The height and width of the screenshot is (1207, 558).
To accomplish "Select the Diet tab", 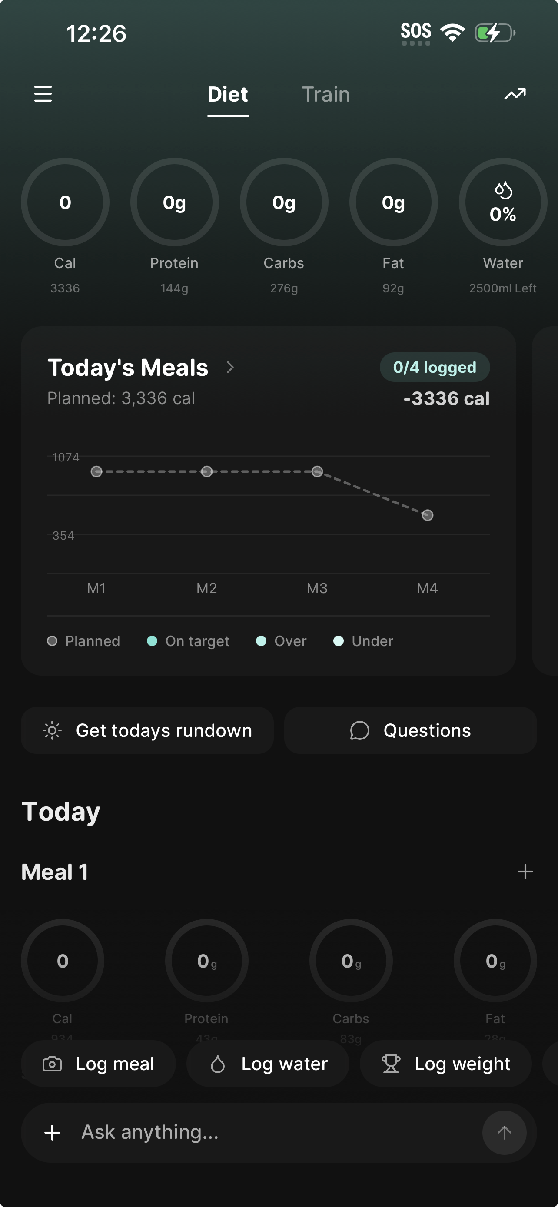I will pos(228,94).
